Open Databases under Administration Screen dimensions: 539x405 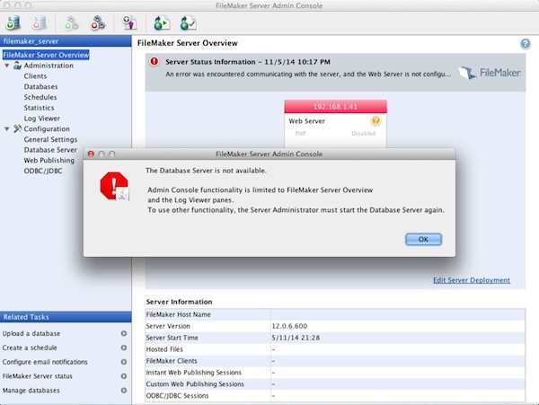pos(41,86)
